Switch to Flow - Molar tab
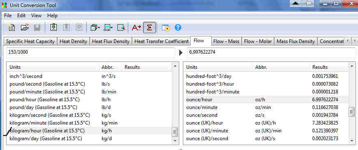 258,41
